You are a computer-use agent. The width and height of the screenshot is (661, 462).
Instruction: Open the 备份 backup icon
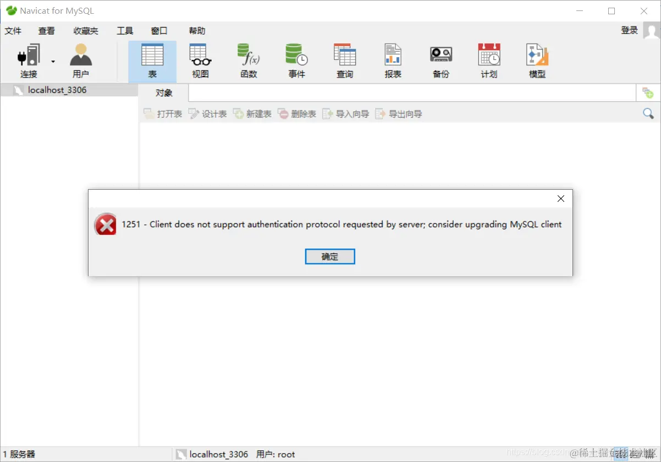pyautogui.click(x=441, y=61)
